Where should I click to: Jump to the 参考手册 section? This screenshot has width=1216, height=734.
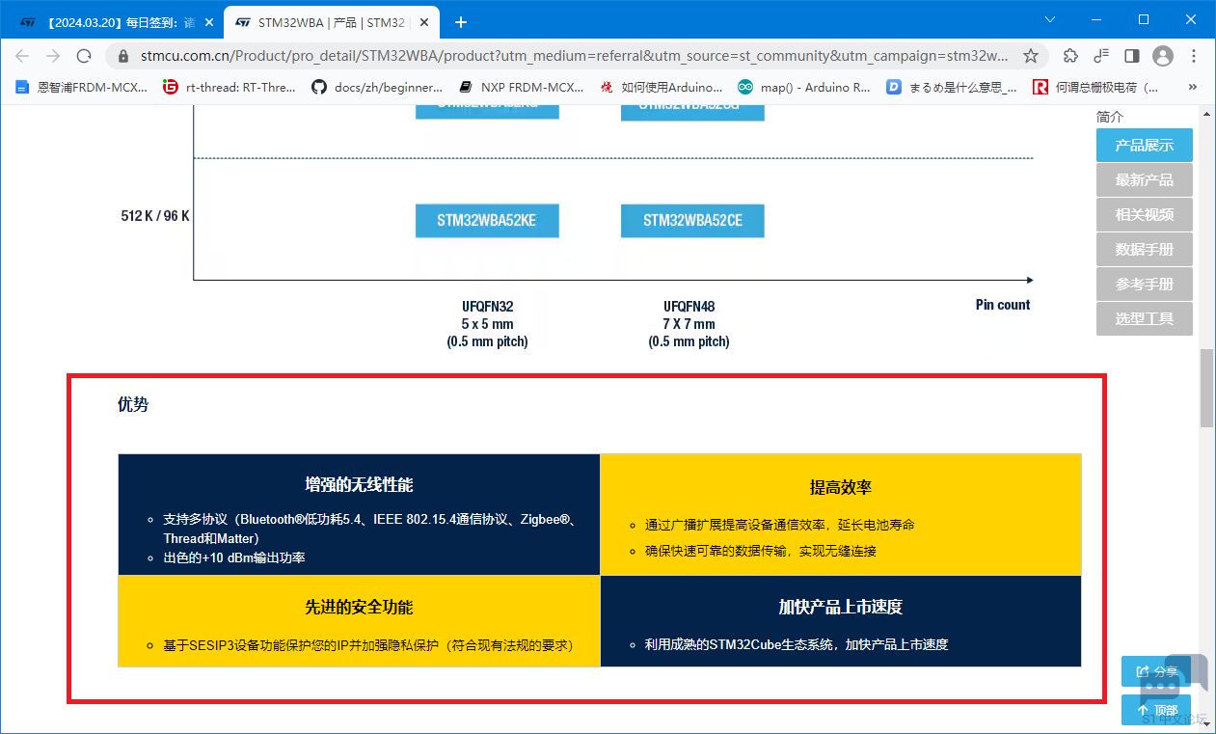pos(1145,285)
